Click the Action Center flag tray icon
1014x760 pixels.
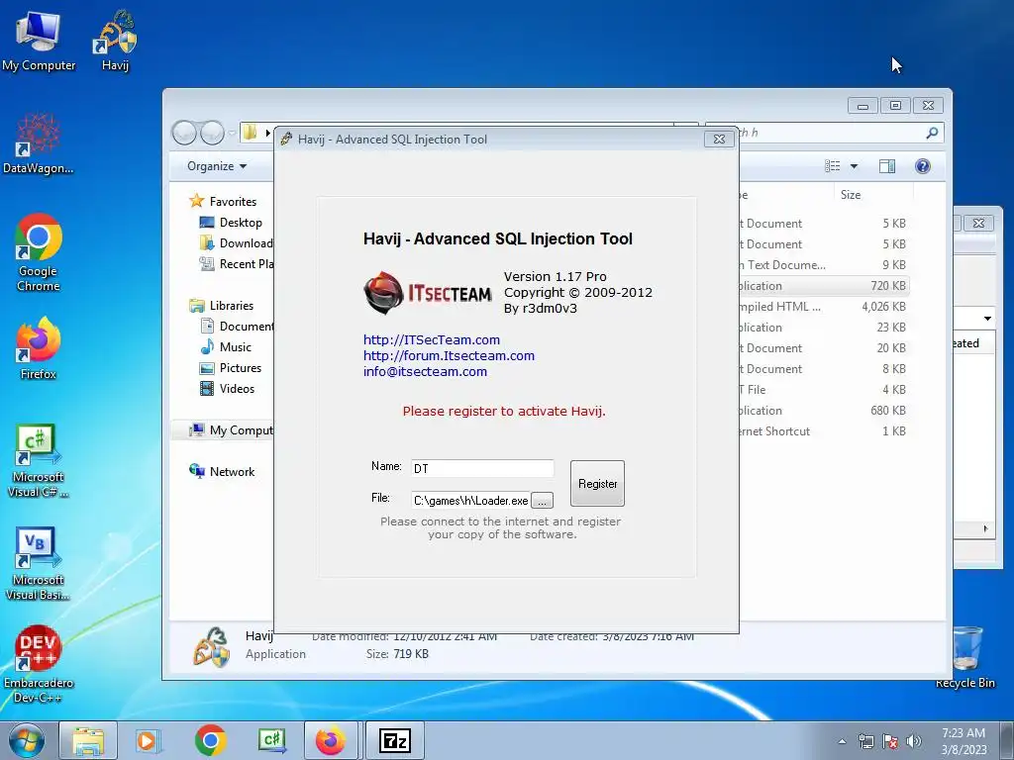pyautogui.click(x=890, y=741)
